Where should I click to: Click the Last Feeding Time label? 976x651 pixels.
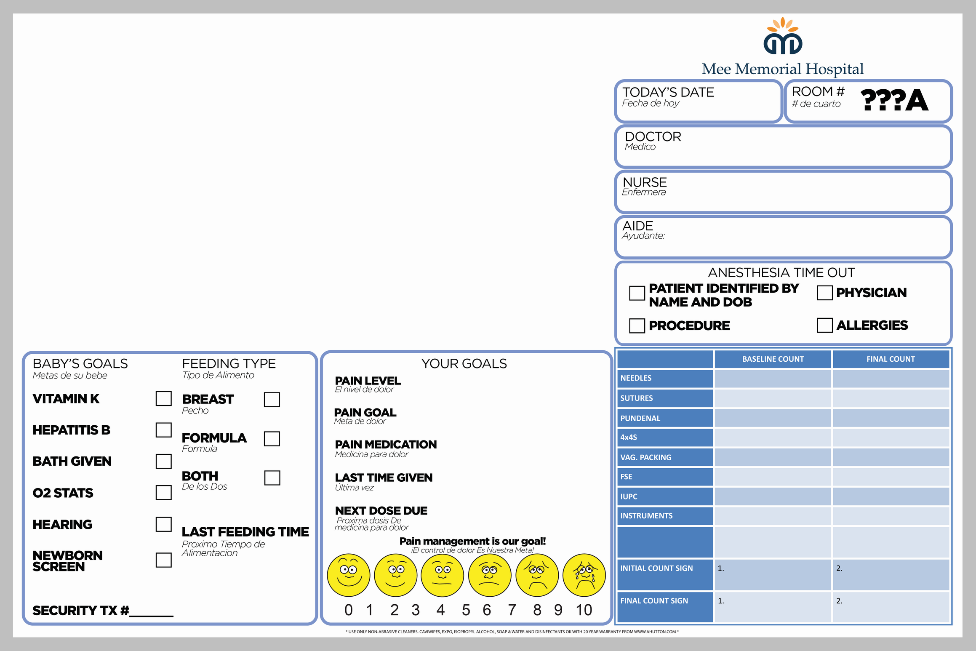pos(245,532)
